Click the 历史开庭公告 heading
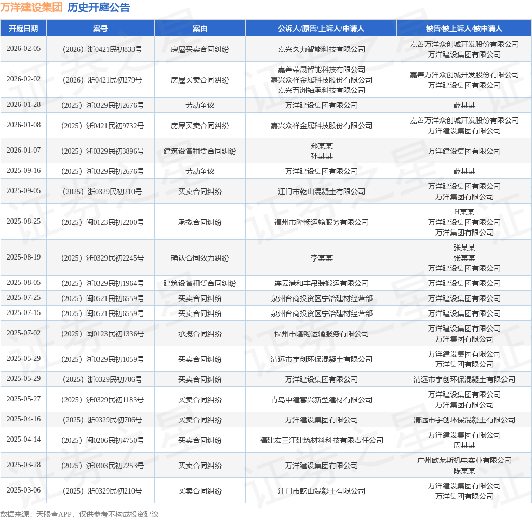Image resolution: width=532 pixels, height=519 pixels. [98, 7]
